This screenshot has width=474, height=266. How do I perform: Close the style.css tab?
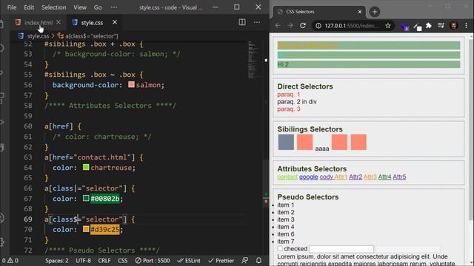click(x=115, y=22)
